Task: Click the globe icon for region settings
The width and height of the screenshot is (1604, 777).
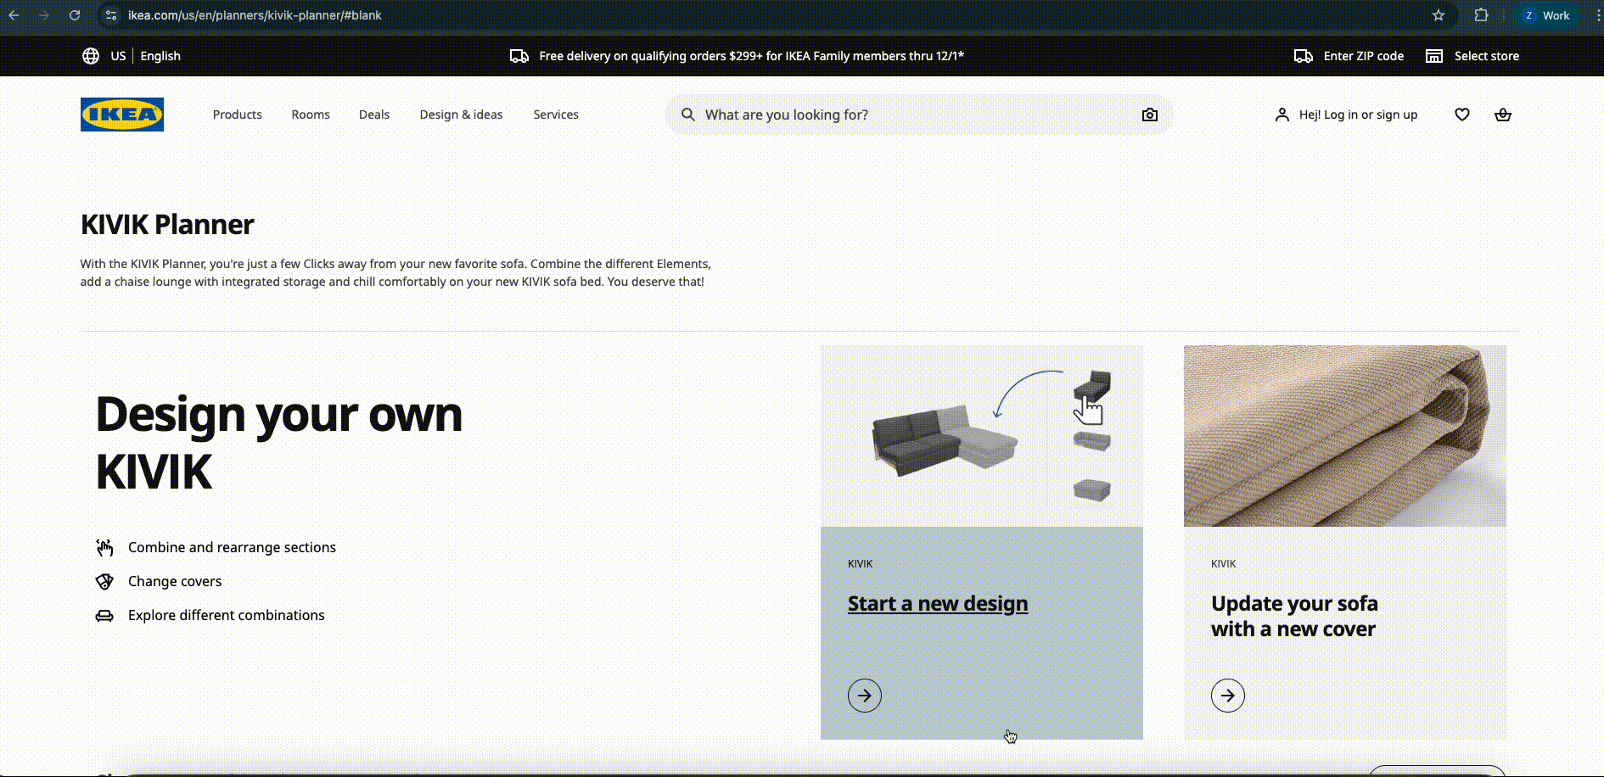Action: (x=91, y=55)
